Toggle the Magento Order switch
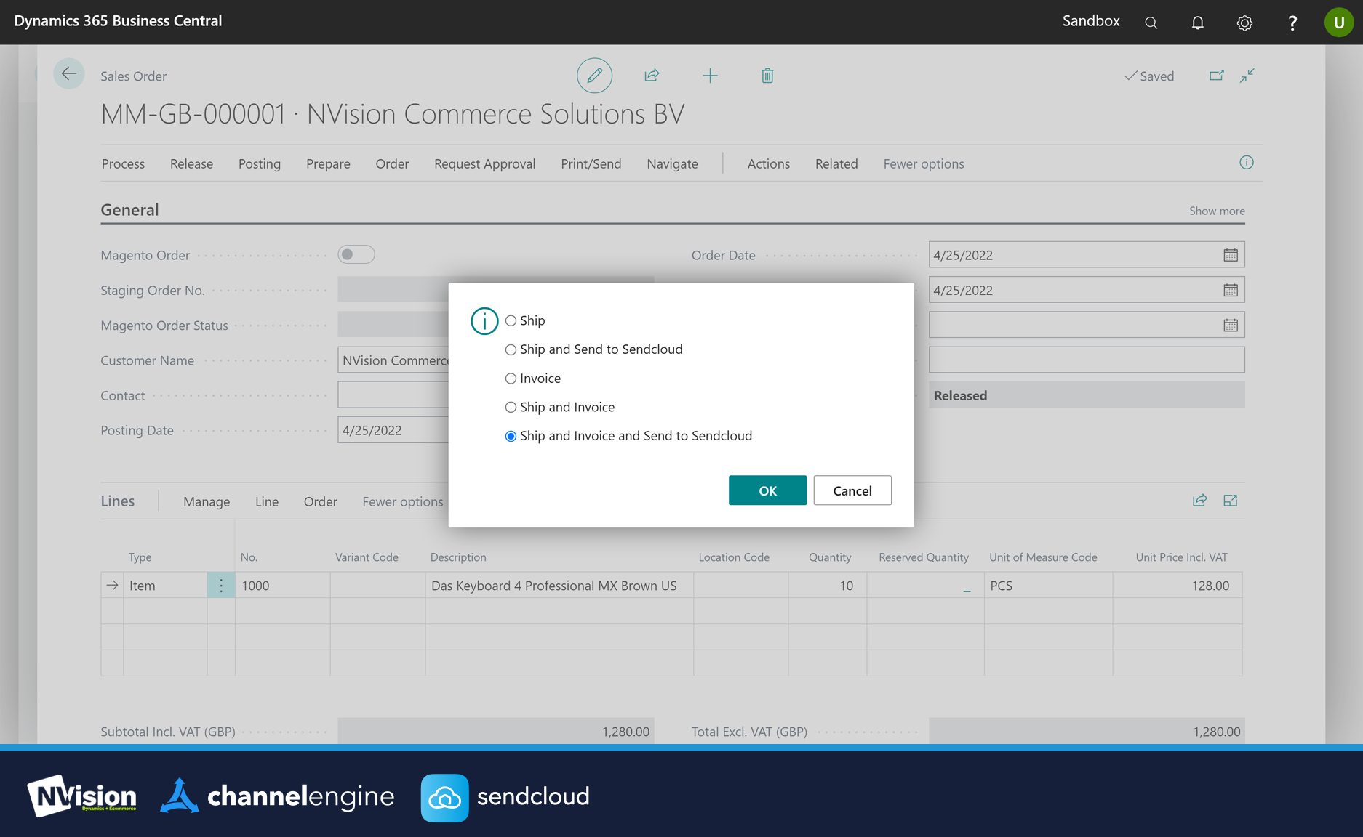 coord(356,254)
